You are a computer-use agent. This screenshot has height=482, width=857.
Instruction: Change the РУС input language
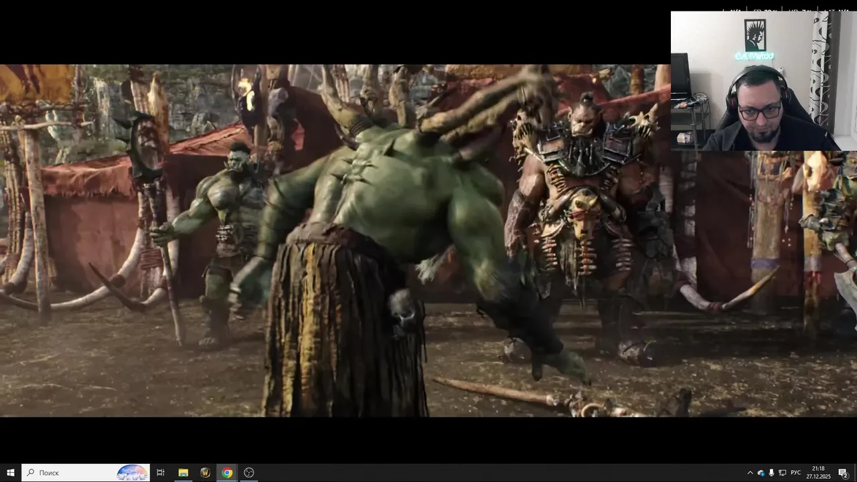pyautogui.click(x=796, y=473)
